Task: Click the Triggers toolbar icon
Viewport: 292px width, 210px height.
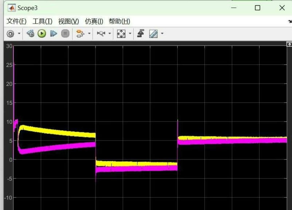Action: (x=141, y=33)
